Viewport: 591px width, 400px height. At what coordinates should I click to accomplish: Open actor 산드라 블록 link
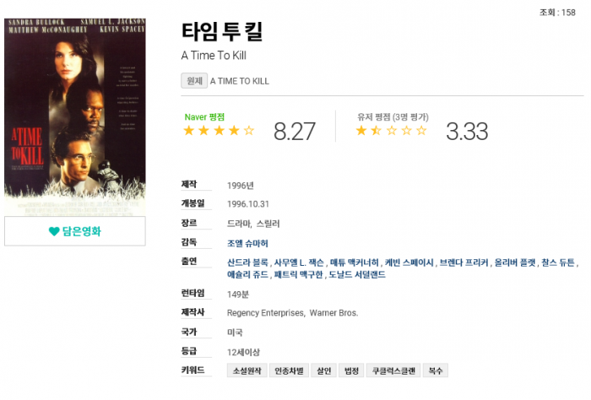247,262
